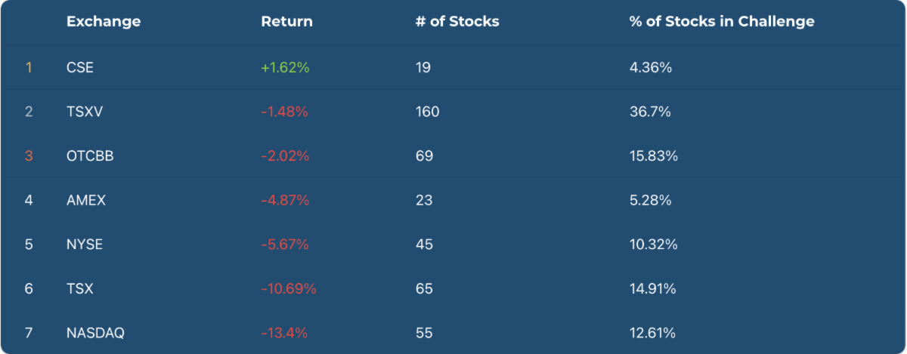Viewport: 907px width, 354px height.
Task: Click the TSX exchange entry
Action: (79, 288)
